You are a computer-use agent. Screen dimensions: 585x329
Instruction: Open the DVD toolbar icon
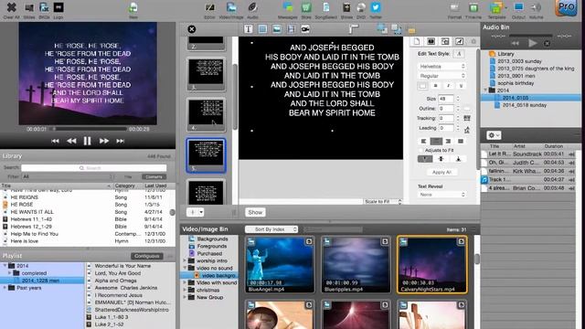pos(361,7)
